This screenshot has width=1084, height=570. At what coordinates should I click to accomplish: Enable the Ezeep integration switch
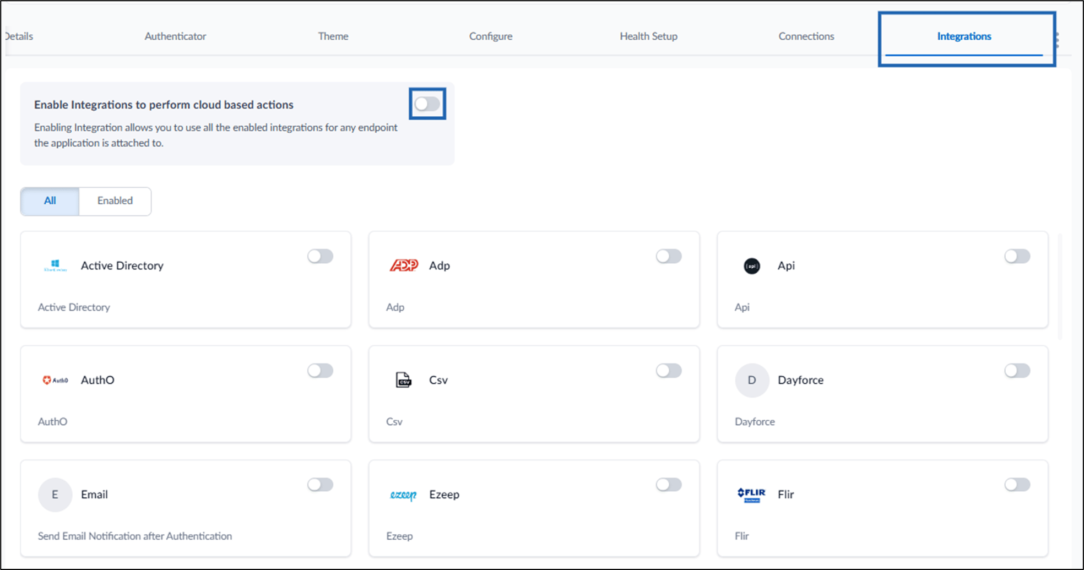pos(669,485)
